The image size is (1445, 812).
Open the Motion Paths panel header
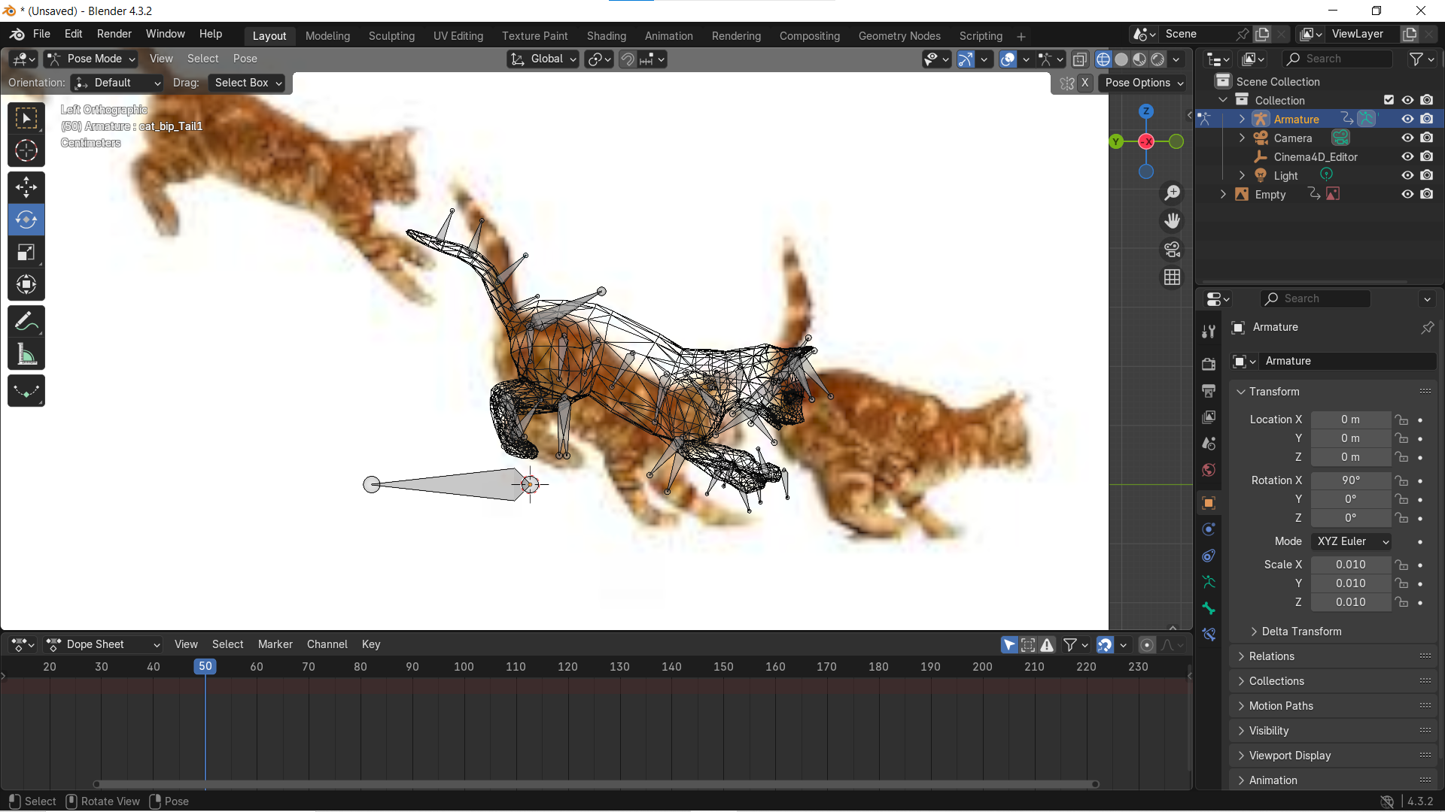[x=1282, y=705]
